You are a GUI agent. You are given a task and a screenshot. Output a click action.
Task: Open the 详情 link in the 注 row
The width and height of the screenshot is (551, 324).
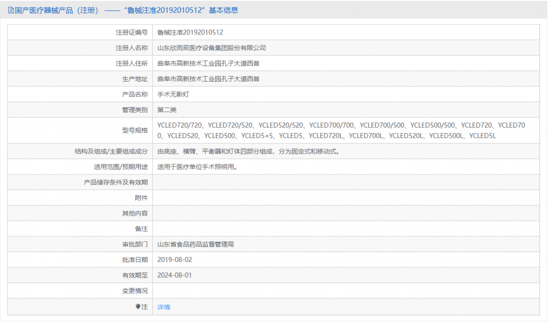[x=163, y=307]
